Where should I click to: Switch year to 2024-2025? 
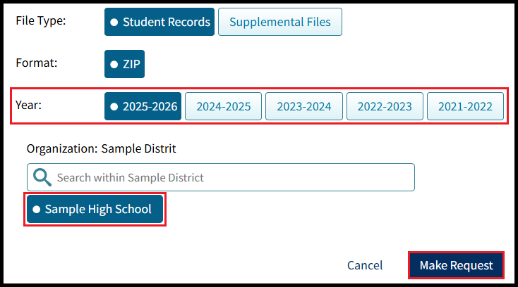pyautogui.click(x=223, y=107)
